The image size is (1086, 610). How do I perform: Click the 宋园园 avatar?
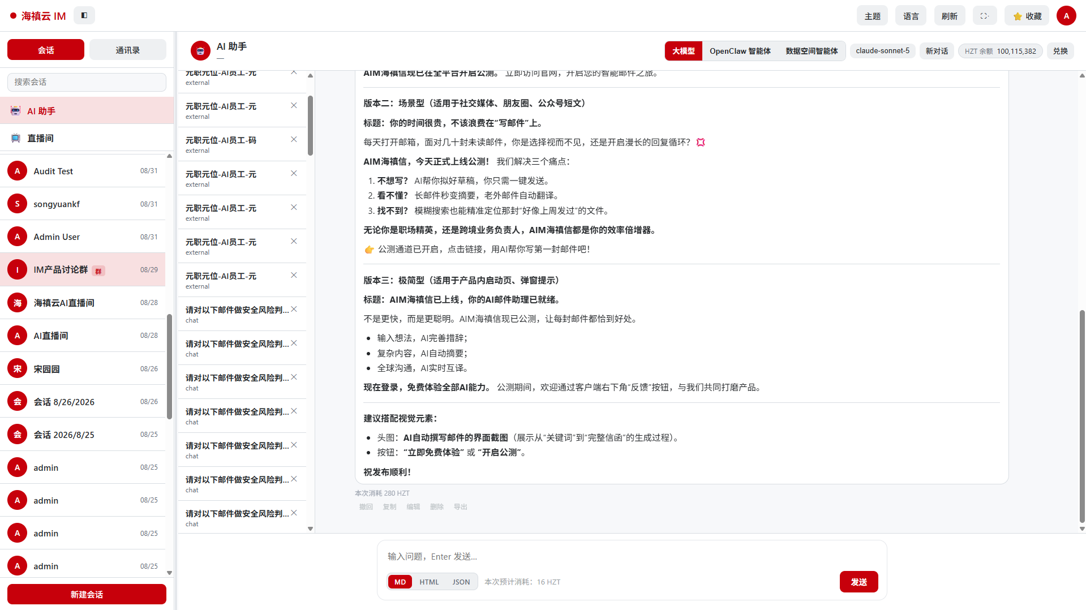pos(18,368)
